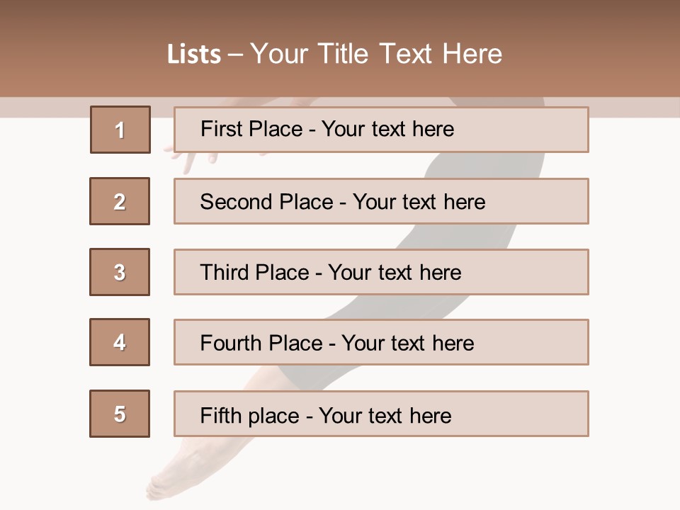680x510 pixels.
Task: Click the number 1 box
Action: (120, 130)
